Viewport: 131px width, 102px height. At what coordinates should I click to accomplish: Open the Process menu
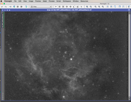(52, 1)
